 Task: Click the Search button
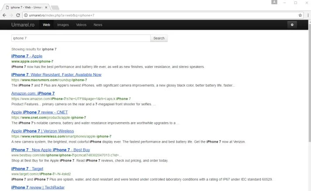(159, 38)
